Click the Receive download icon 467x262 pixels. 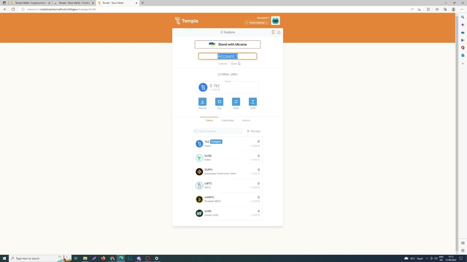pos(202,102)
